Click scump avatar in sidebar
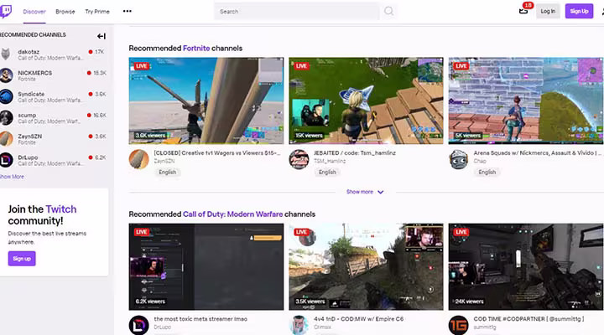Viewport: 604px width, 335px height. tap(6, 118)
